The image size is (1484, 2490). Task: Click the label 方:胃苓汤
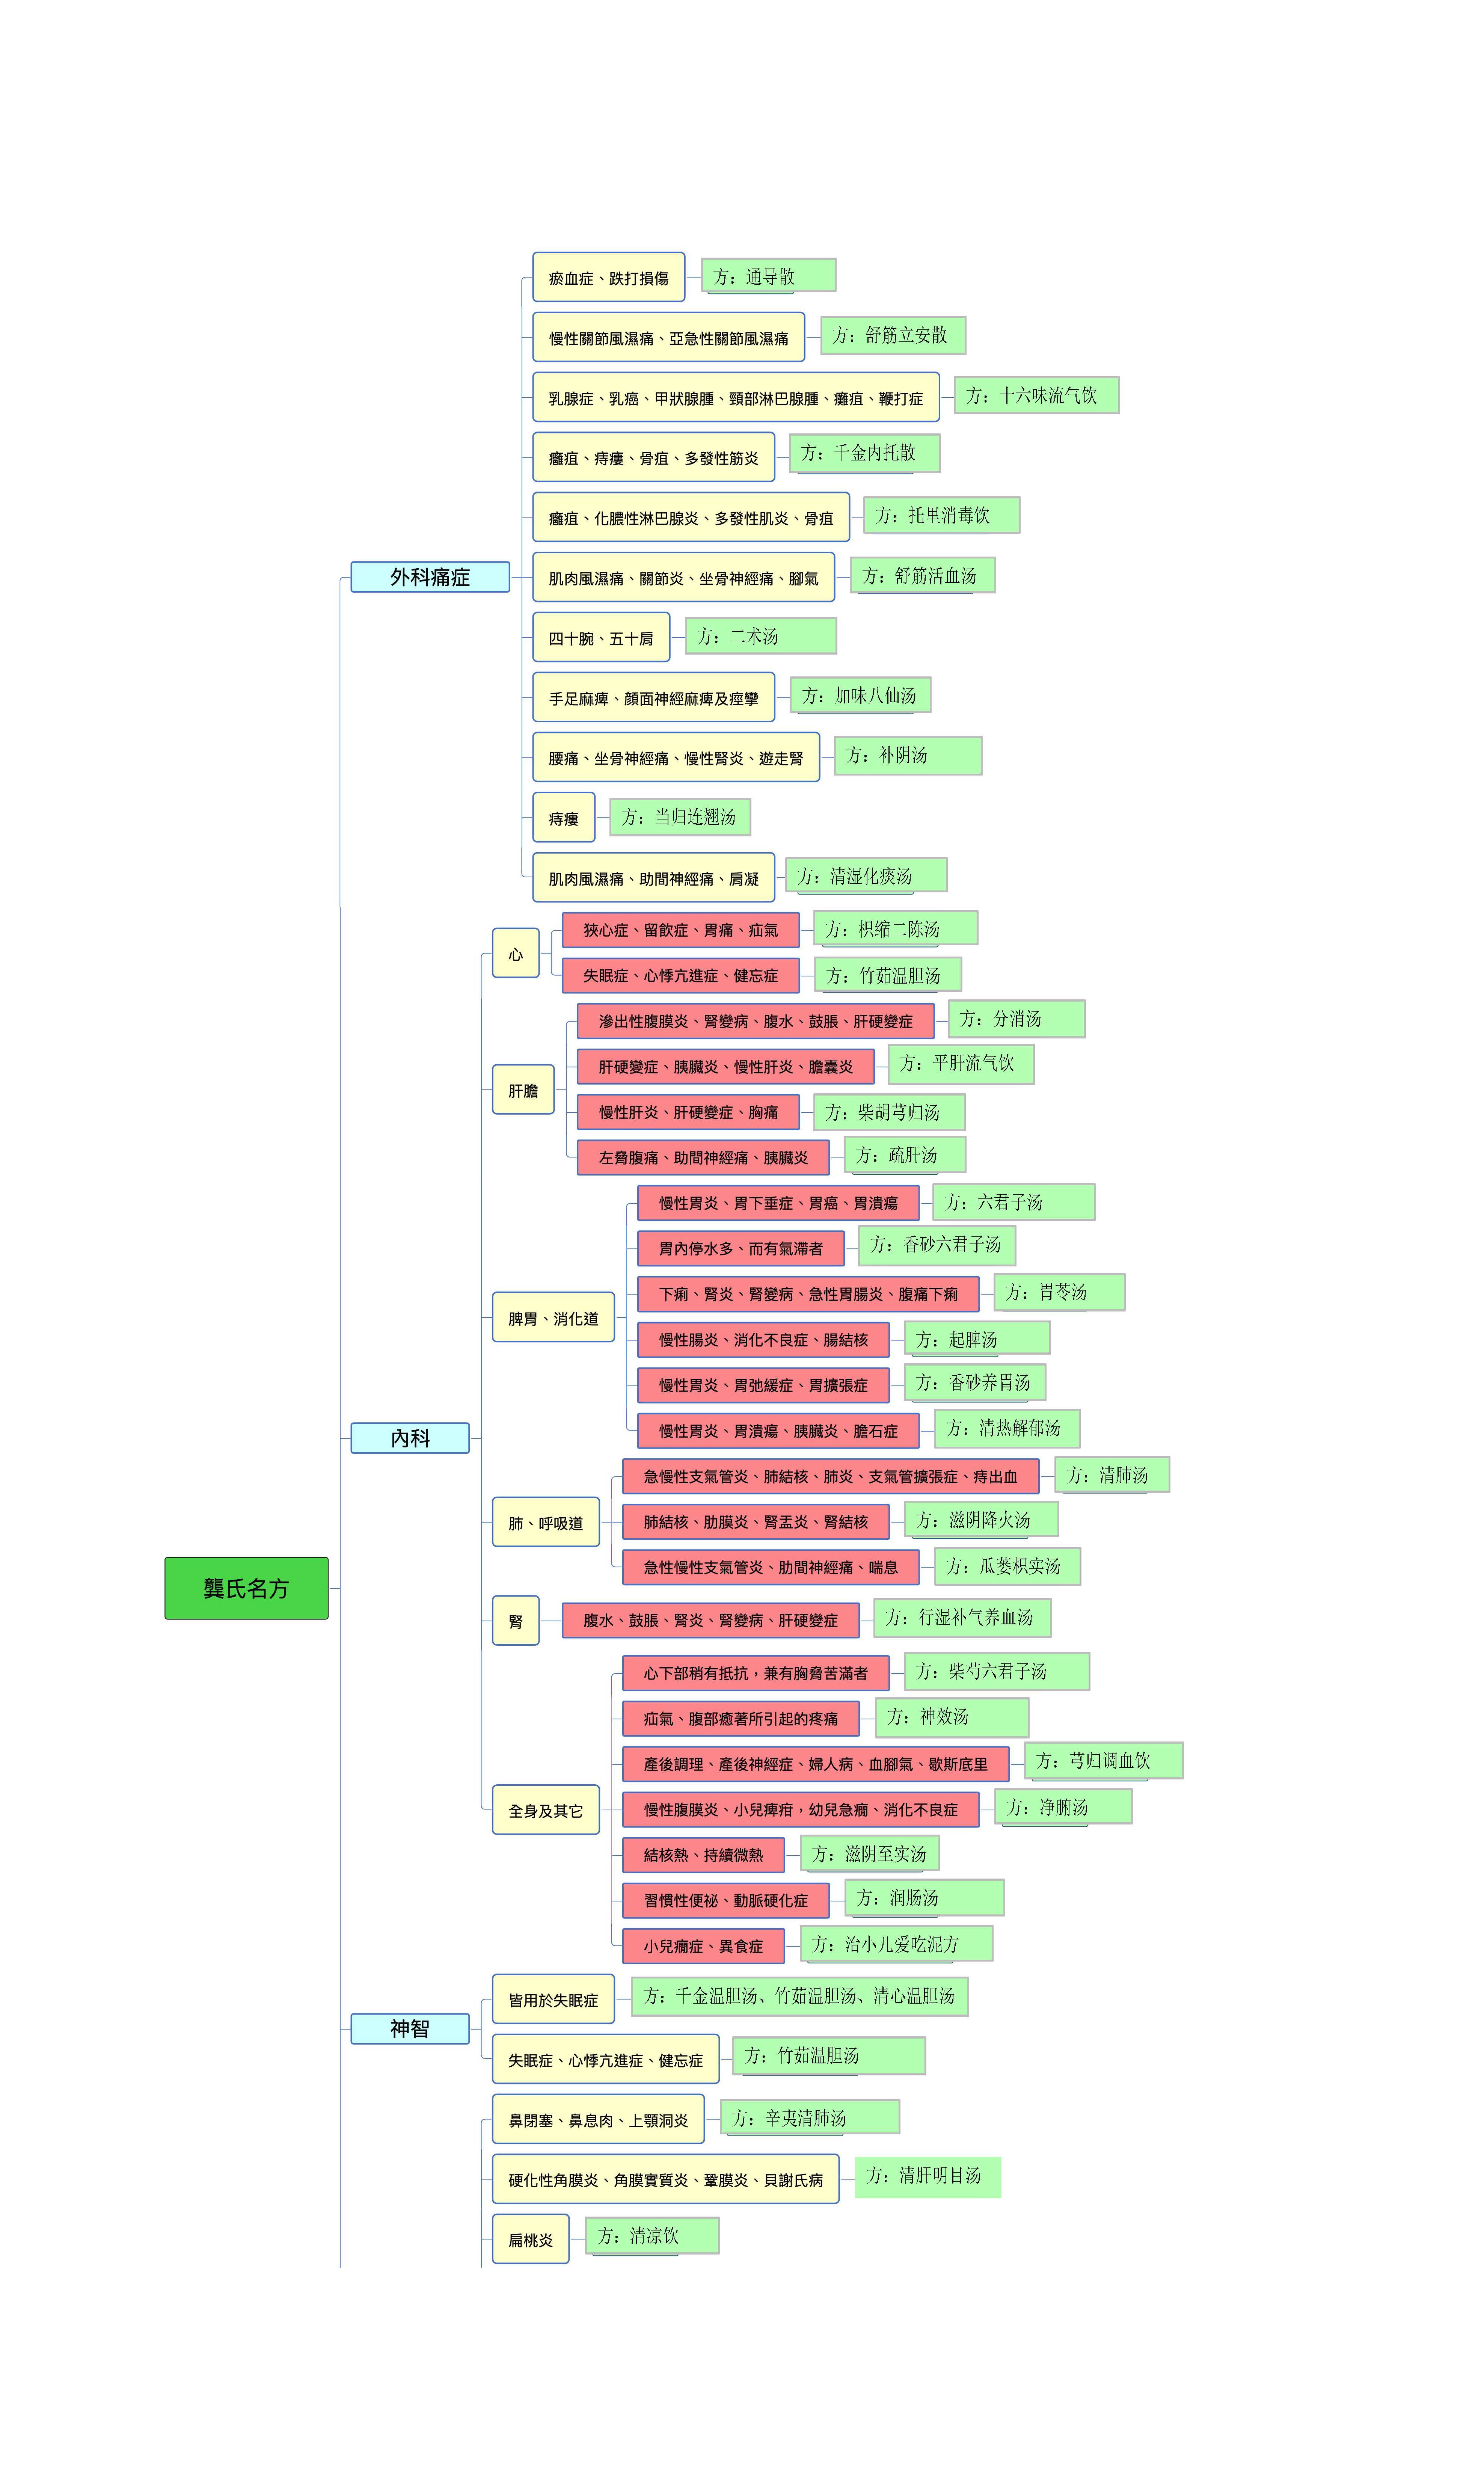pyautogui.click(x=1060, y=1292)
